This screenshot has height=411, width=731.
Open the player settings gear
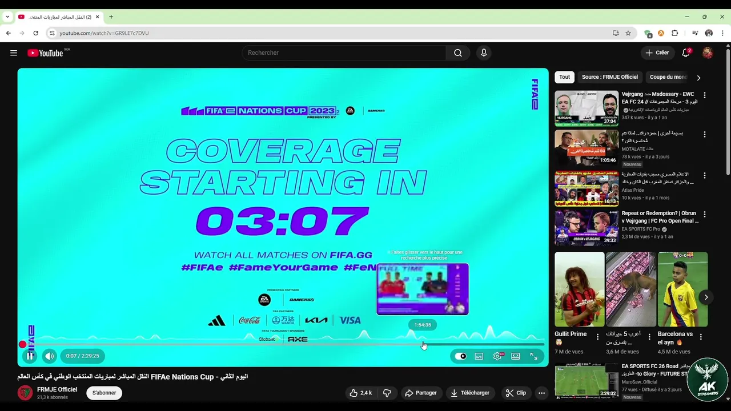click(x=497, y=356)
